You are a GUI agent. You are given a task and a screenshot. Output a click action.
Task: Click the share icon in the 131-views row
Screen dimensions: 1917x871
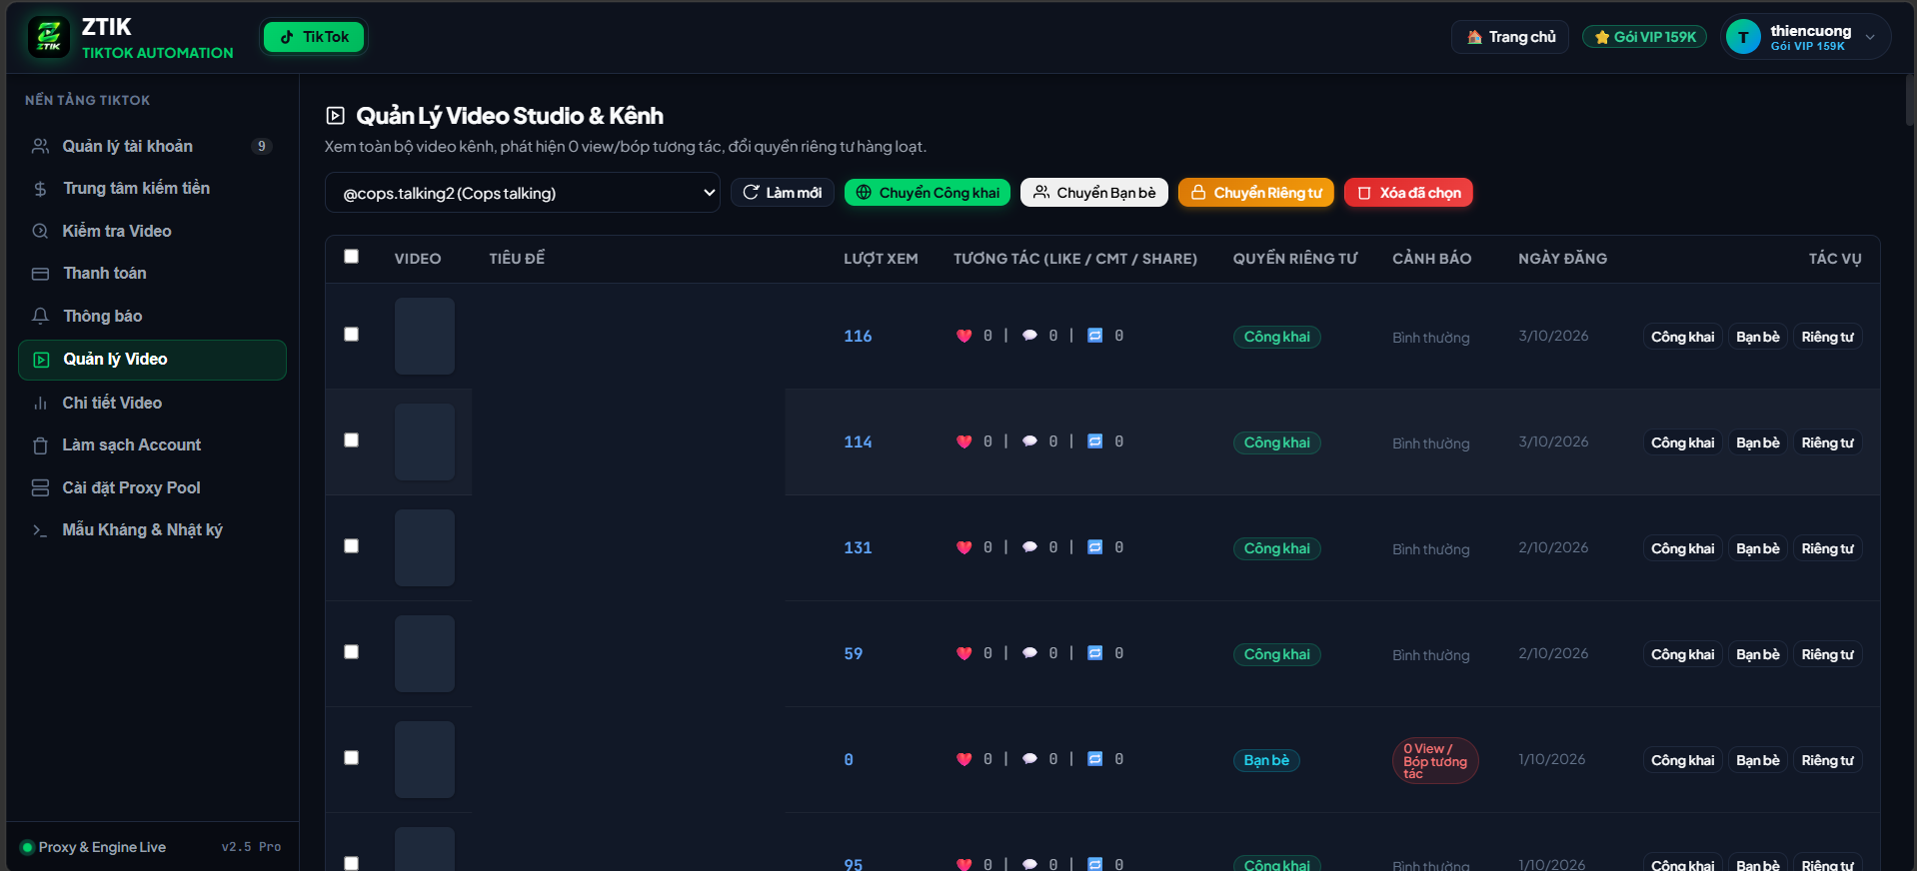point(1095,547)
